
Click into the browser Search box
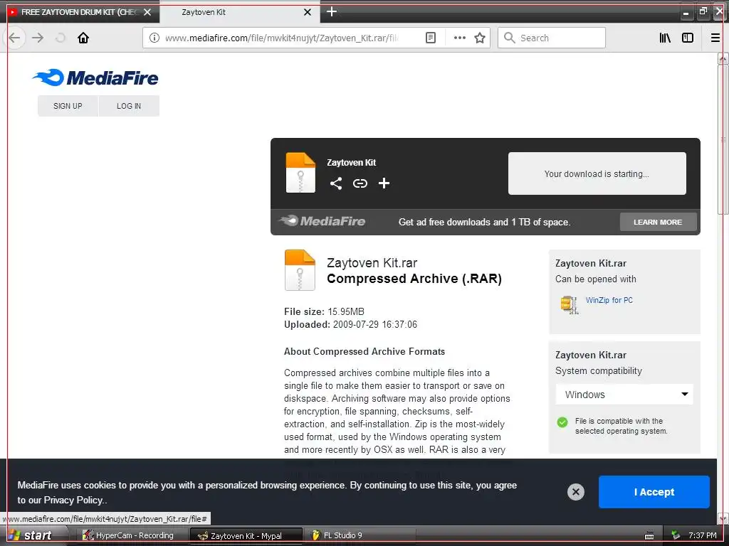tap(552, 38)
